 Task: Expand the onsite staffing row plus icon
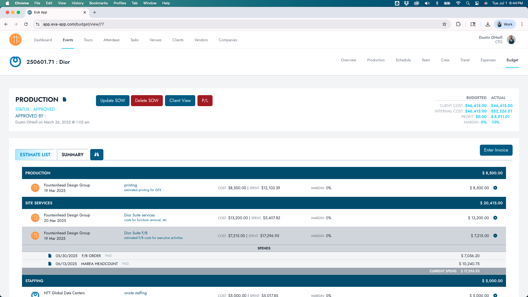coord(495,295)
